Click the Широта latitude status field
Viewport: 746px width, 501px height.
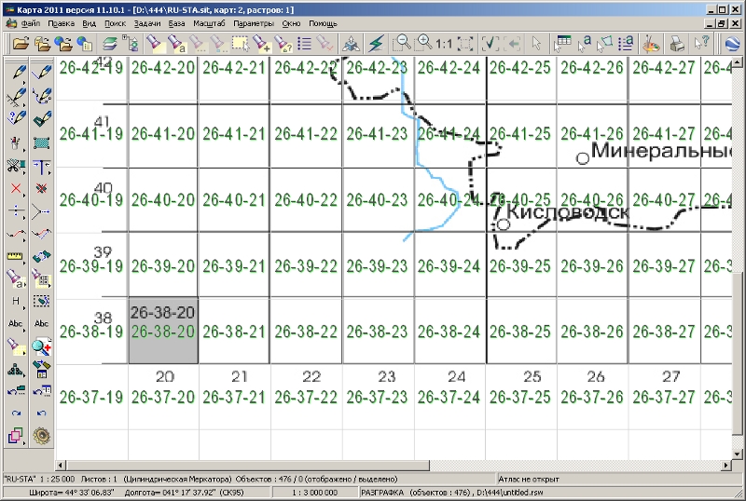72,493
